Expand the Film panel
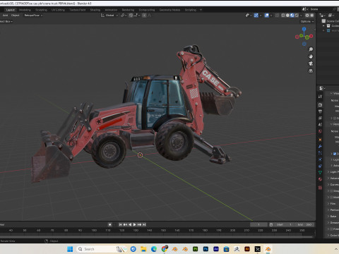 click(328, 203)
